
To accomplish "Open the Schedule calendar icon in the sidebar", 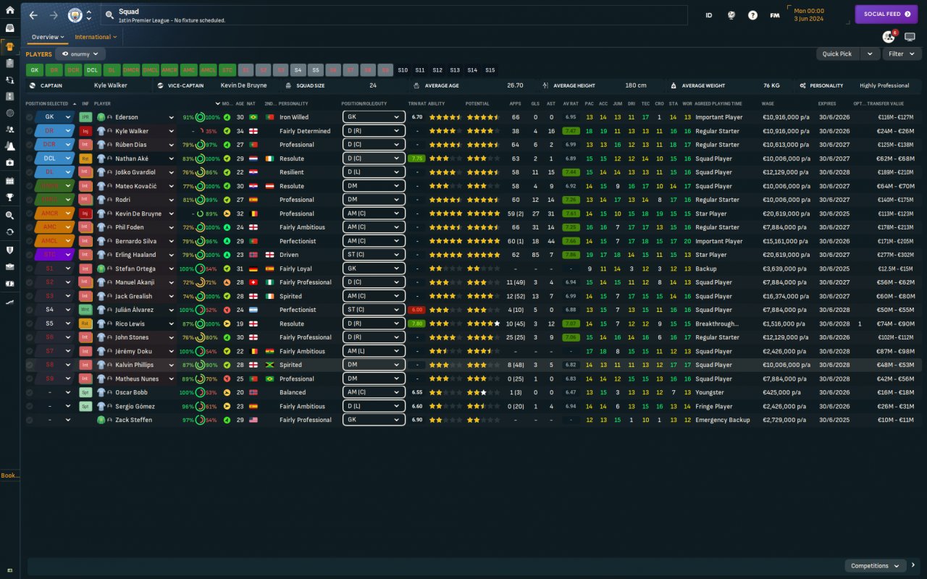I will (10, 179).
